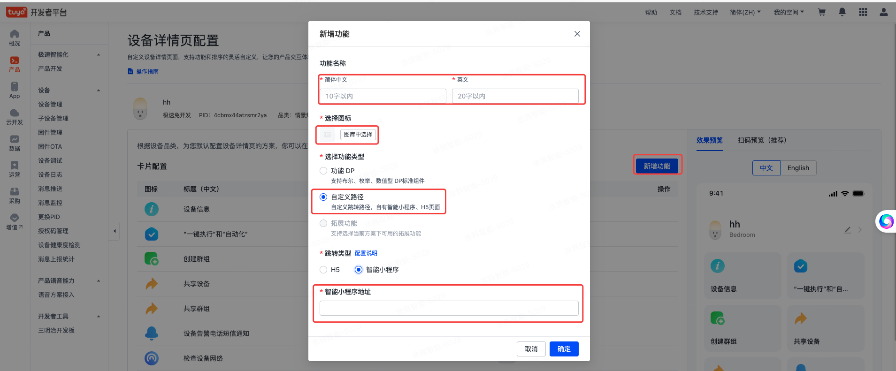Open the 增值 value-added services icon
This screenshot has width=896, height=371.
pyautogui.click(x=15, y=222)
